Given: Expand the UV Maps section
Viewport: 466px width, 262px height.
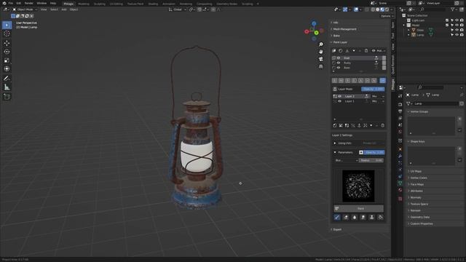Looking at the screenshot, I should [x=416, y=172].
